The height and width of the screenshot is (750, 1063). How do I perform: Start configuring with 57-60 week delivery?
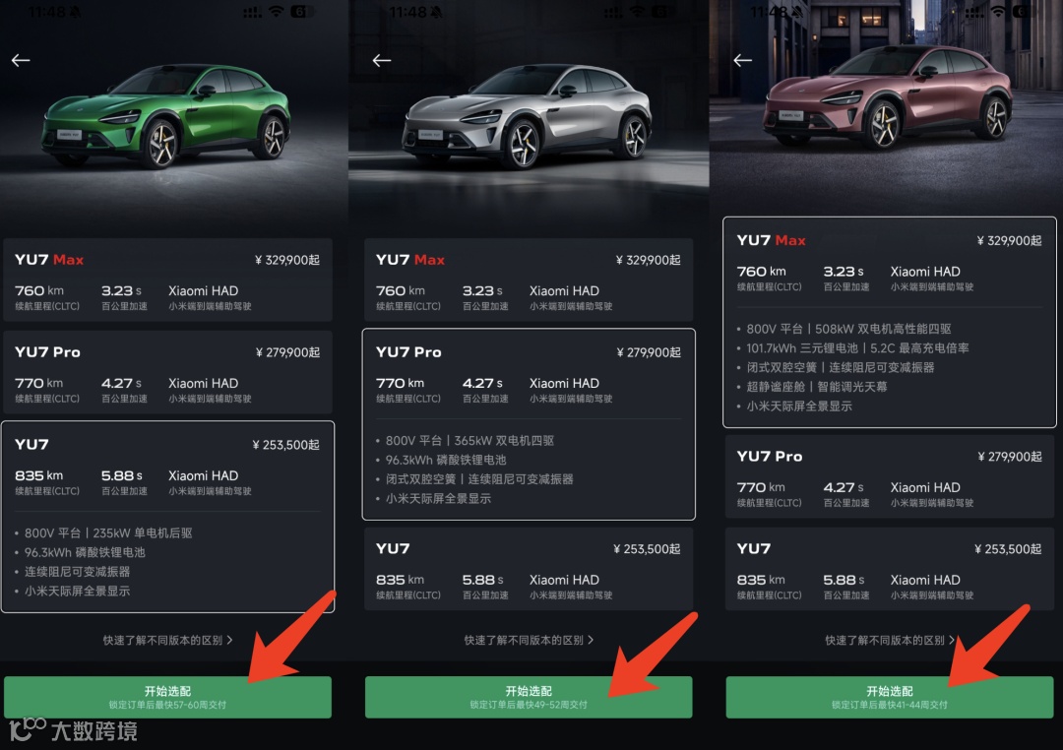(x=167, y=697)
